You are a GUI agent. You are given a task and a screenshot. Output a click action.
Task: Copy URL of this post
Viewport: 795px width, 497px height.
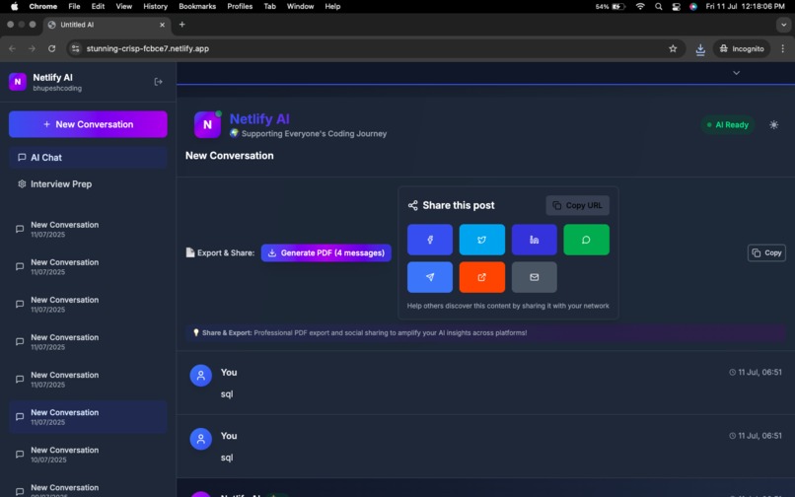(577, 205)
